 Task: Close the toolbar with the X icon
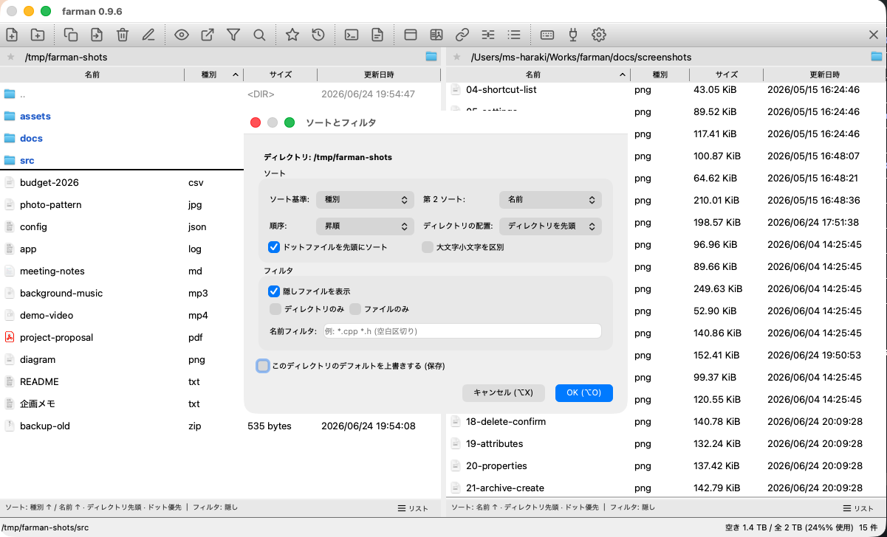874,35
